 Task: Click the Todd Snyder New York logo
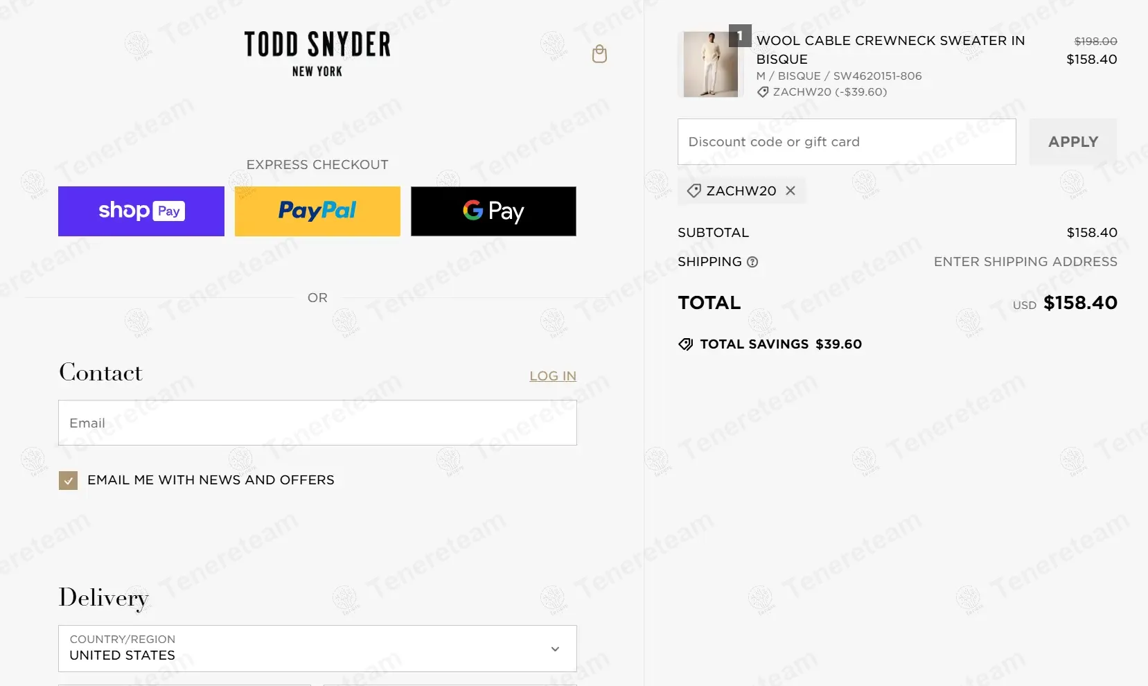point(317,54)
